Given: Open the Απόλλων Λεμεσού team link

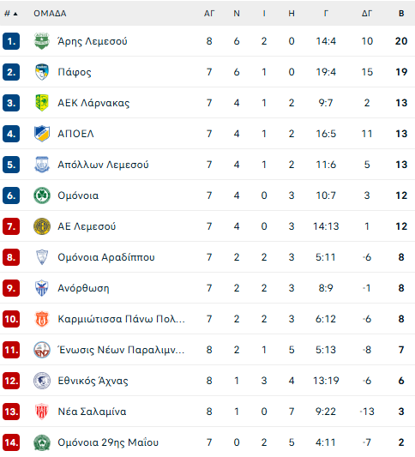Looking at the screenshot, I should point(103,165).
